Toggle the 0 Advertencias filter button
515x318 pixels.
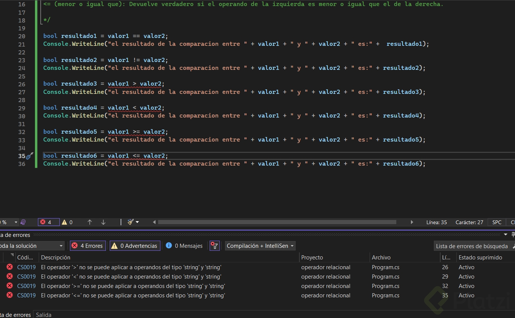tap(134, 246)
